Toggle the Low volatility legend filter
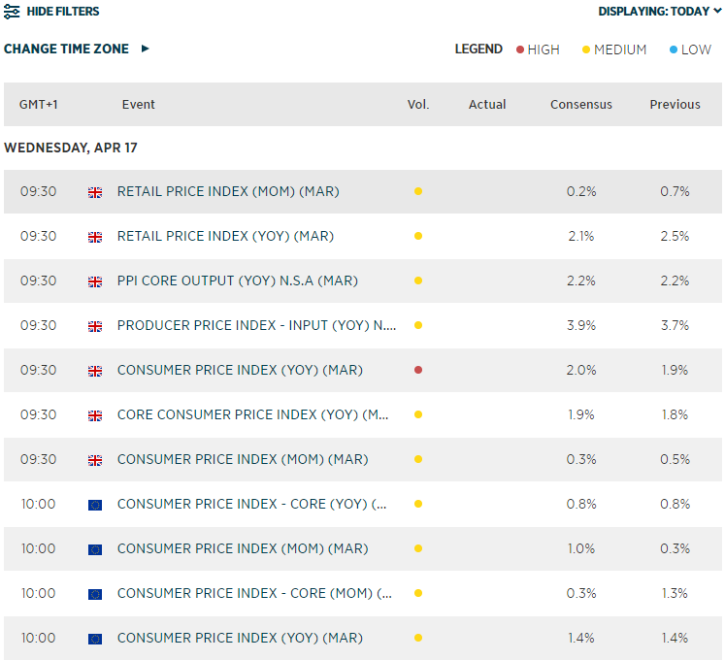This screenshot has width=725, height=660. 689,49
